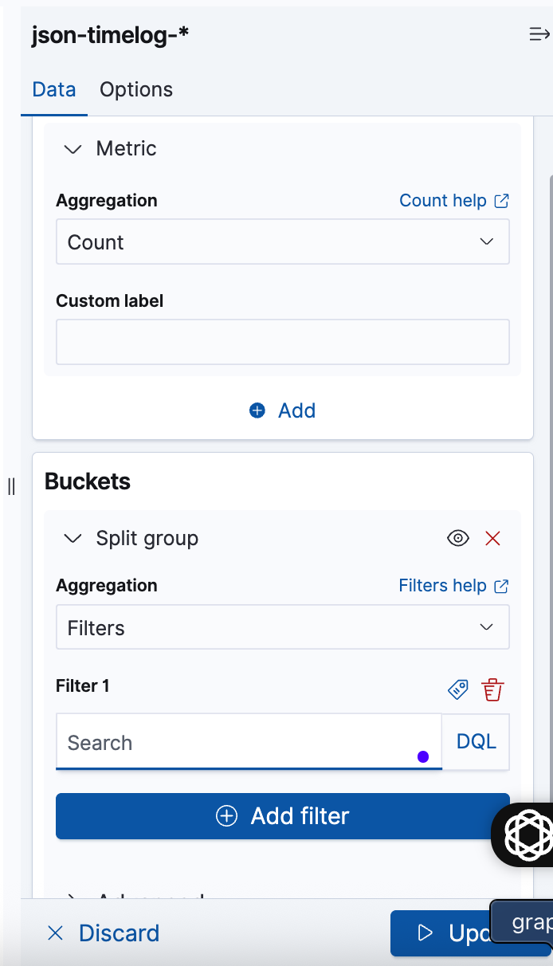
Task: Click the Custom label input field
Action: coord(282,342)
